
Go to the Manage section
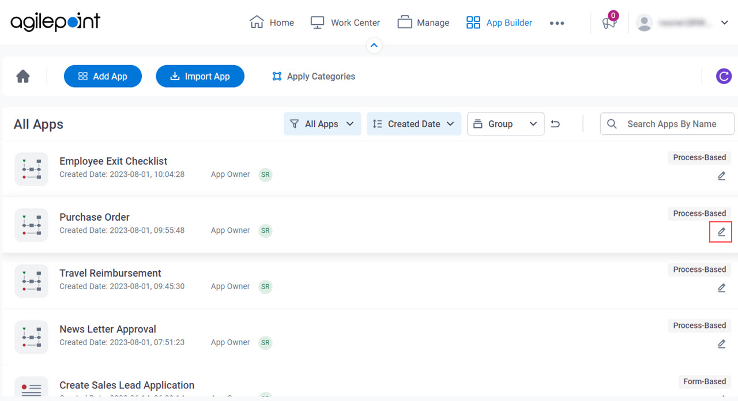pos(424,22)
